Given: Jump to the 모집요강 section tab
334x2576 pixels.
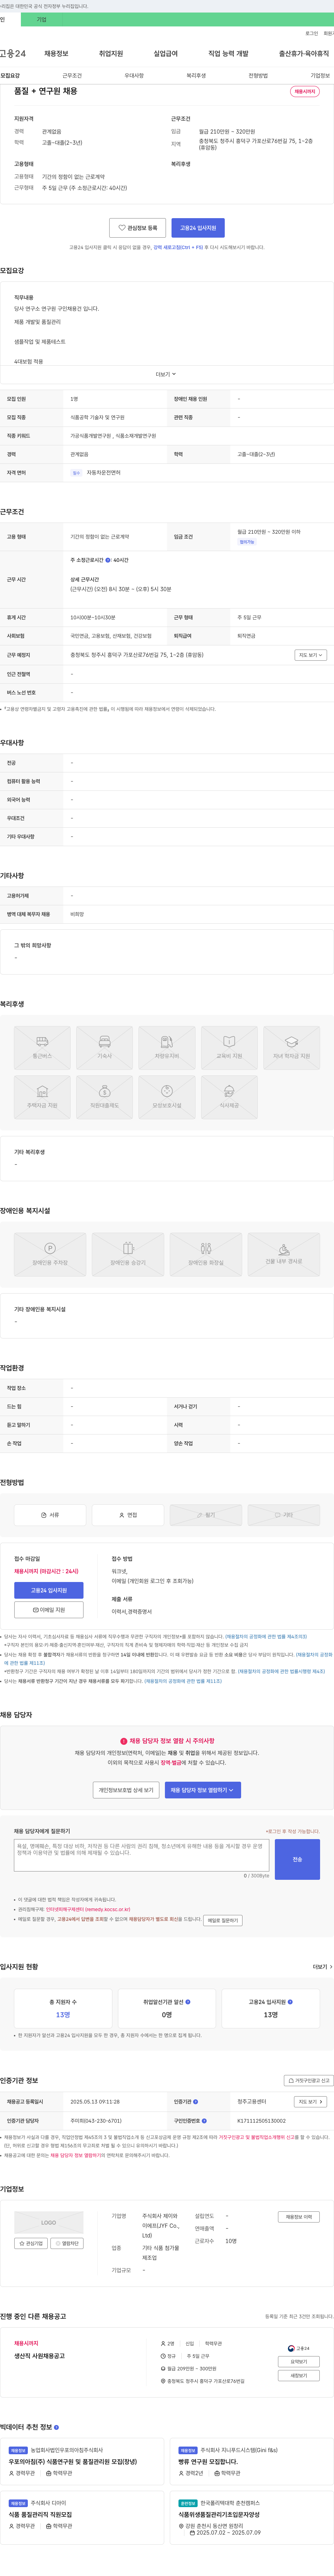Looking at the screenshot, I should click(10, 76).
